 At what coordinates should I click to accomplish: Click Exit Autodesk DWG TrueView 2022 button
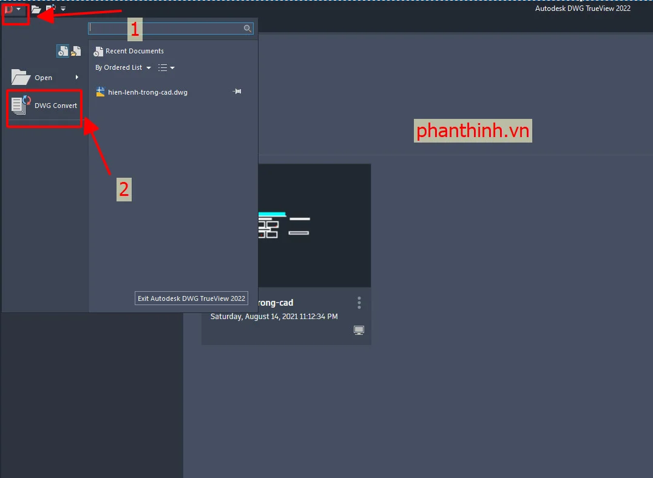point(192,298)
